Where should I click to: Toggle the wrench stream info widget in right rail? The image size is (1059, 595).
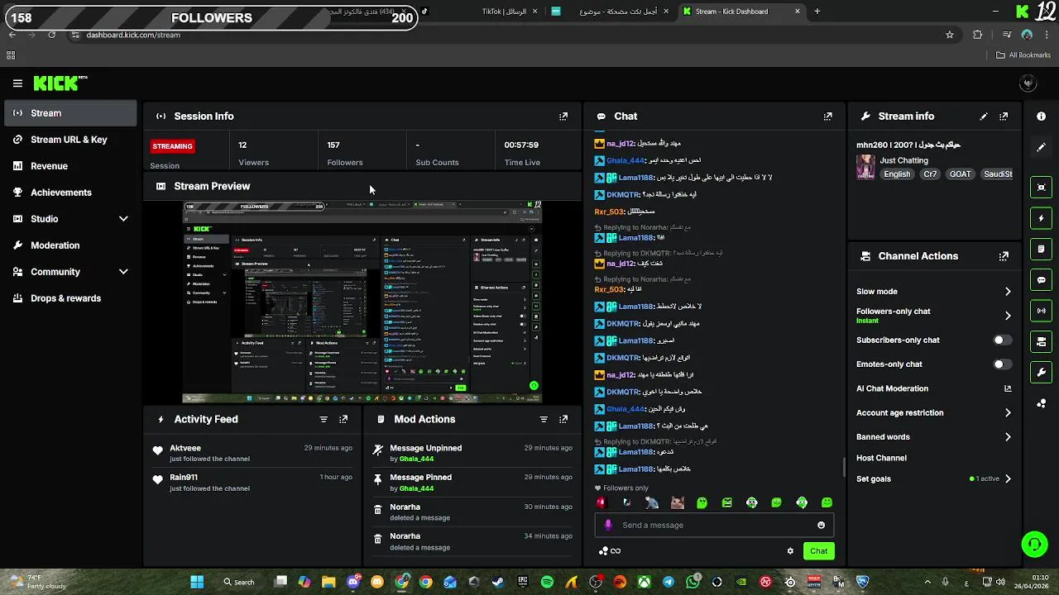1041,372
